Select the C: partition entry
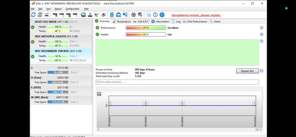Viewport: 296px width, 137px height. [x=61, y=70]
